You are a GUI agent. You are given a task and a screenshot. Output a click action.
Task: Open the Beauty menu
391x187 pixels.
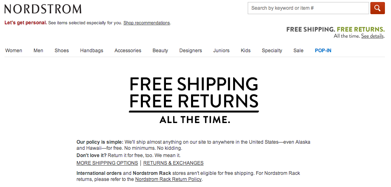click(160, 51)
